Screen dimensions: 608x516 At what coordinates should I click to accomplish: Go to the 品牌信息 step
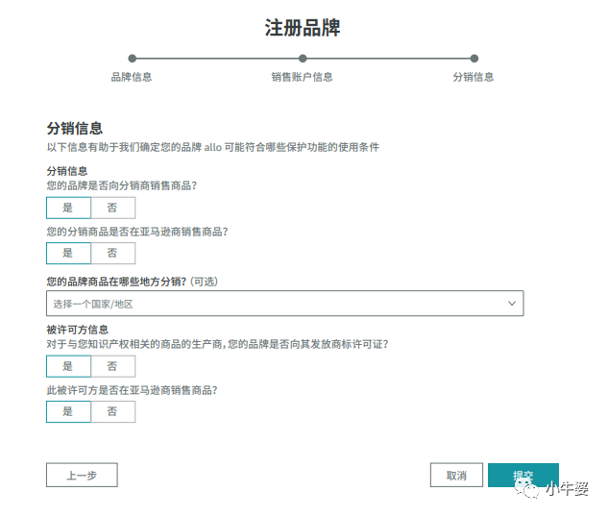(x=132, y=77)
